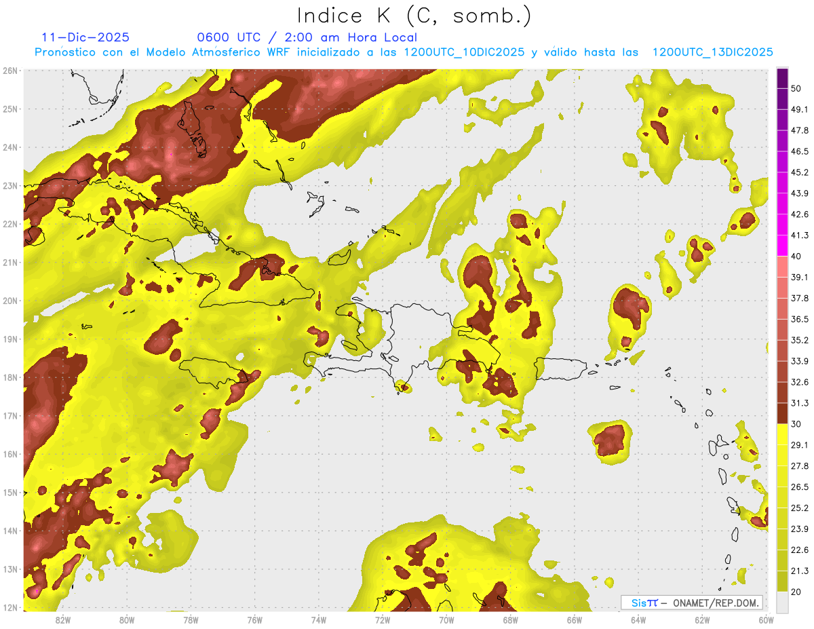814x629 pixels.
Task: Click the '66W' longitude label
Action: coord(575,620)
